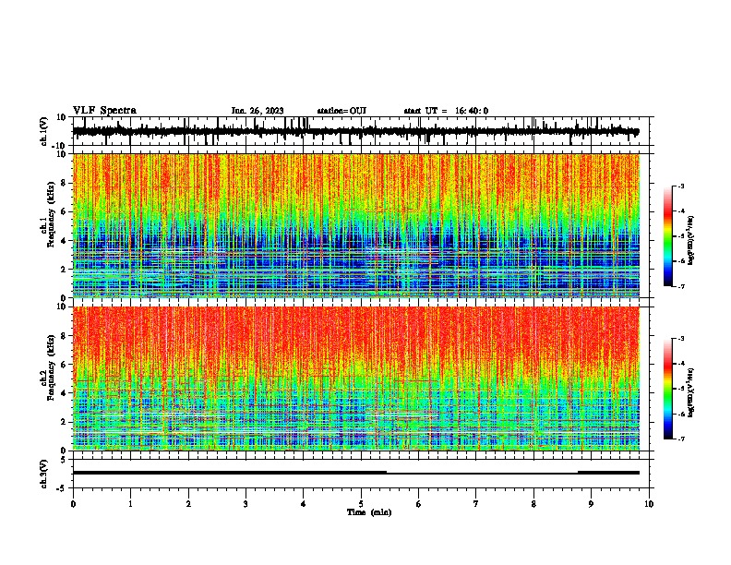Viewport: 731px width, 565px height.
Task: Click the time axis tick label "8"
Action: (x=533, y=504)
